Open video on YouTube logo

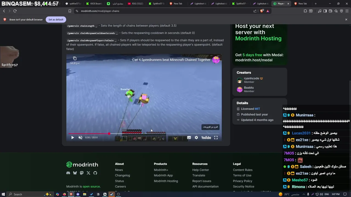coord(206,138)
